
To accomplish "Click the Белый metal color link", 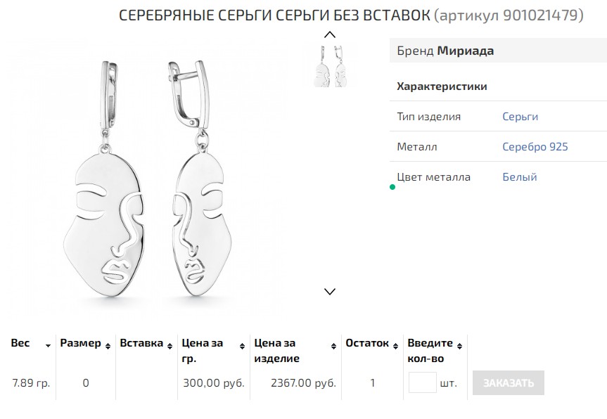I will tap(519, 177).
